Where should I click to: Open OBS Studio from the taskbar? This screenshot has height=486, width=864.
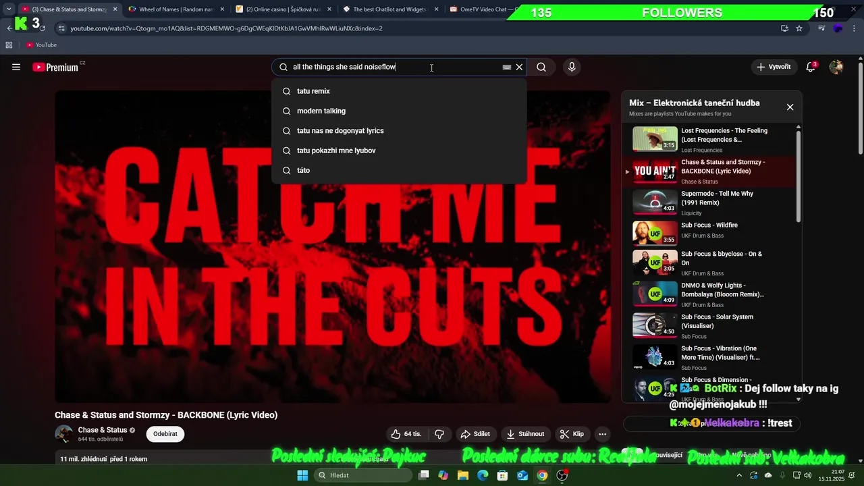(x=562, y=475)
